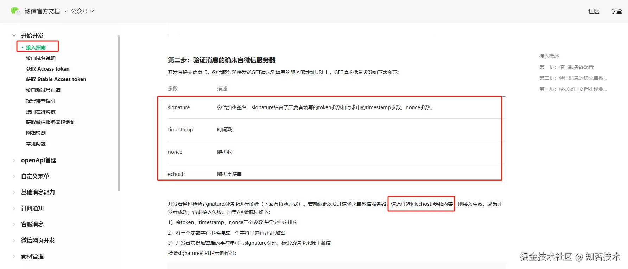
Task: Open 常见问题 page
Action: (x=36, y=144)
